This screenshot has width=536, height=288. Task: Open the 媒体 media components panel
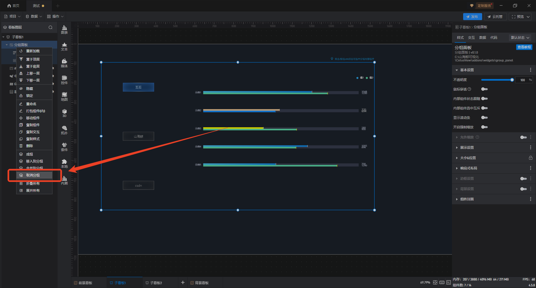click(64, 63)
